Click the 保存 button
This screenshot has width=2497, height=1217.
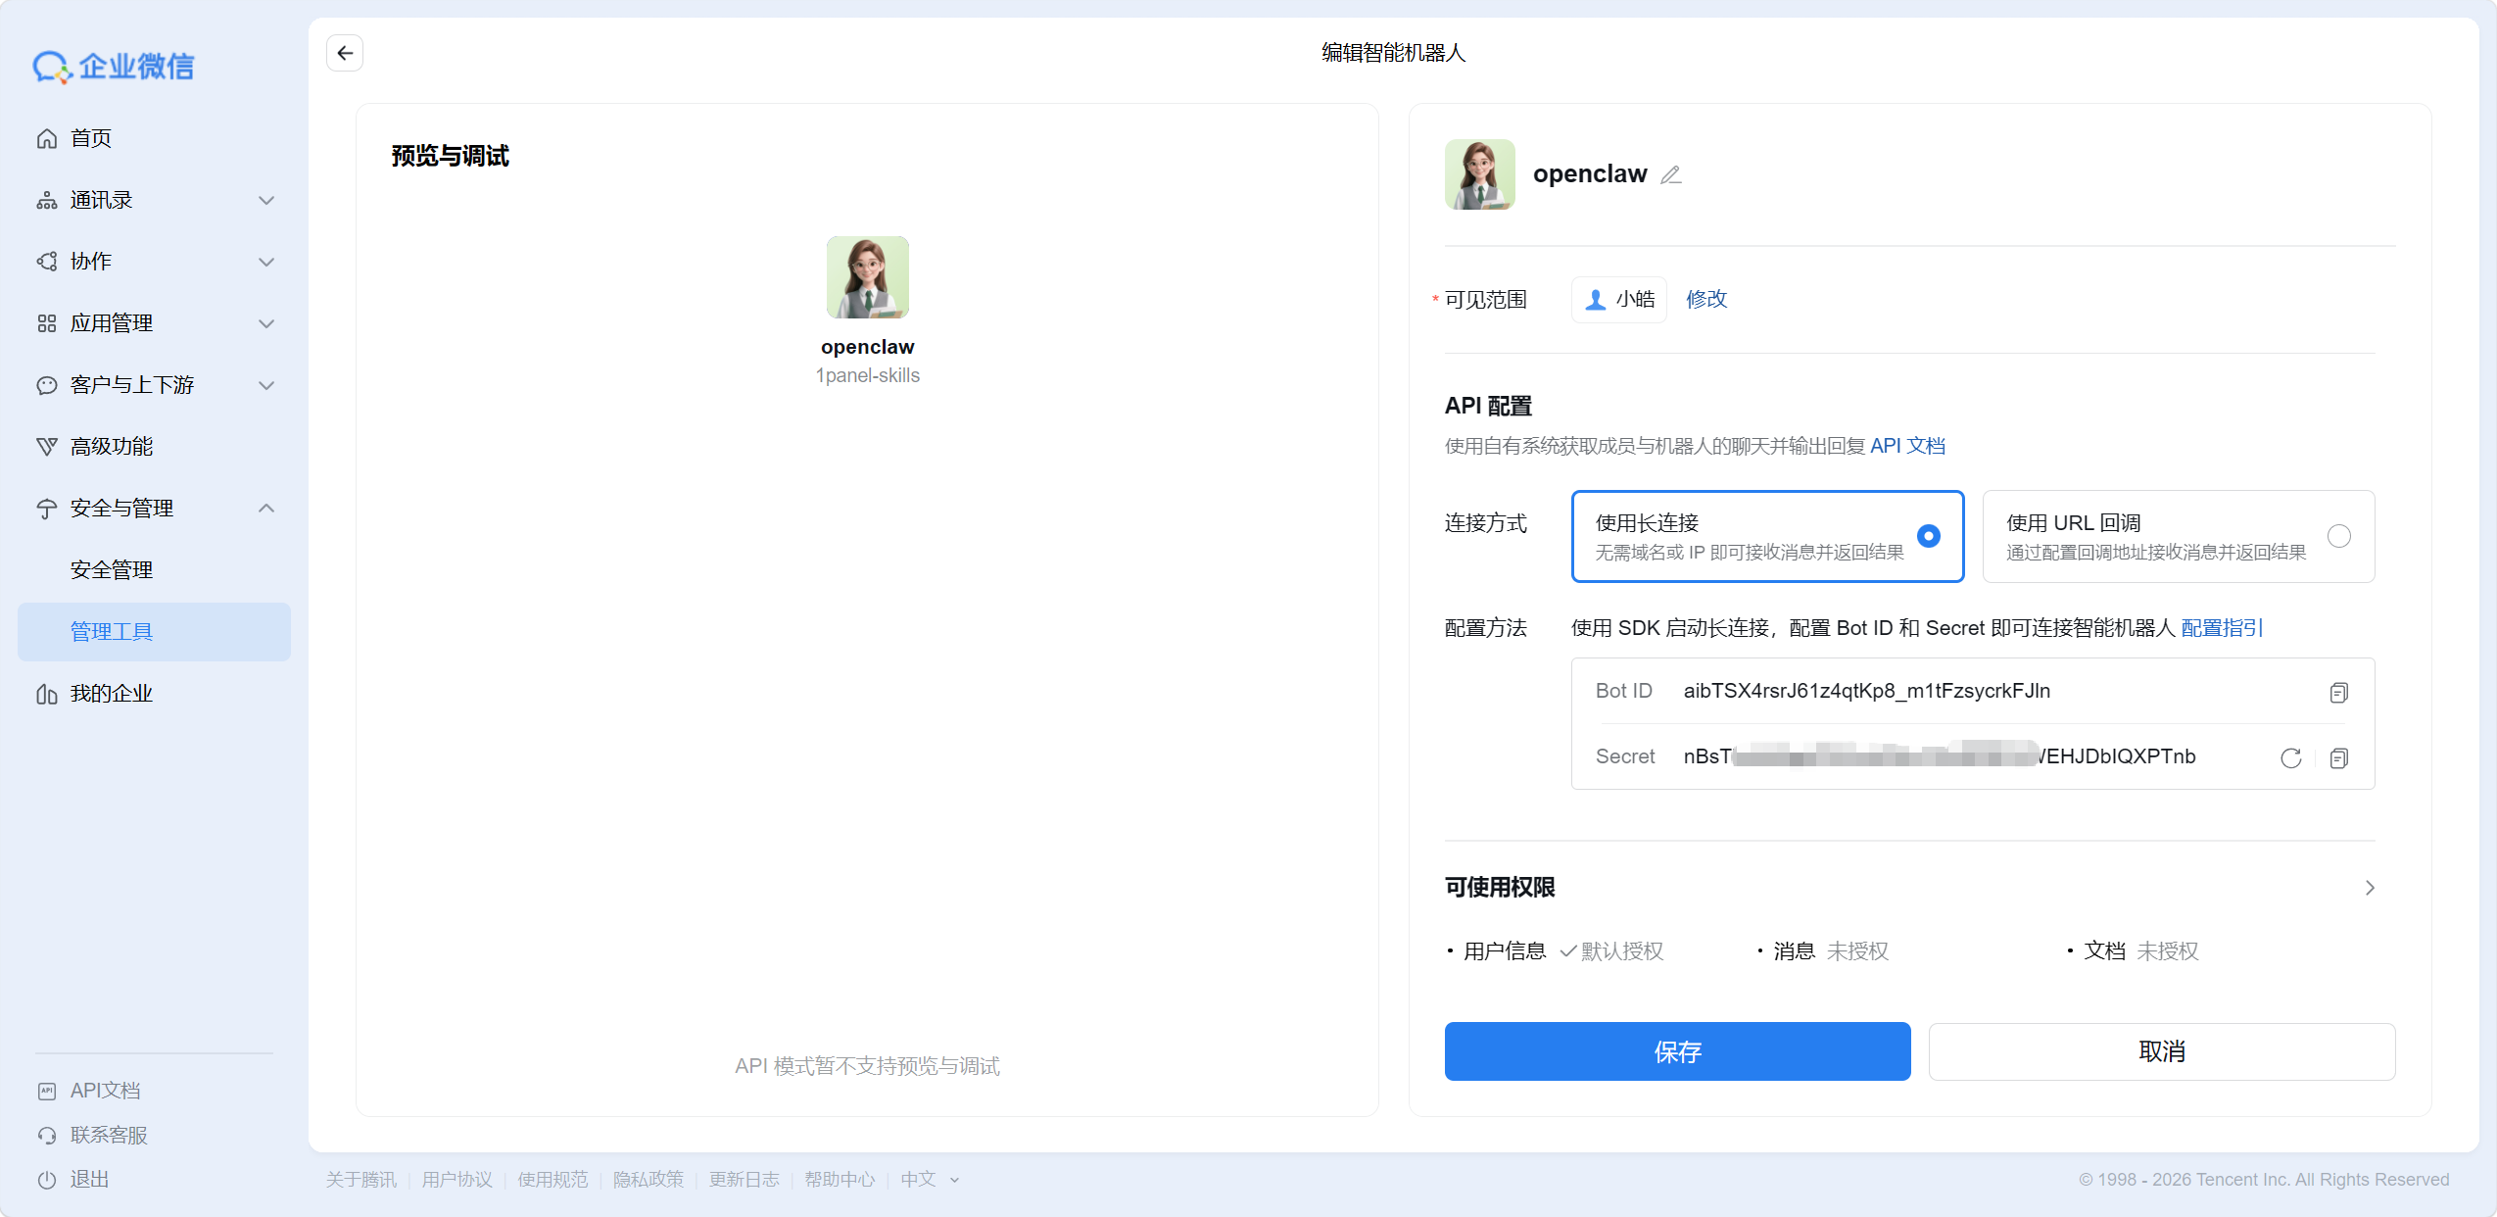coord(1677,1051)
